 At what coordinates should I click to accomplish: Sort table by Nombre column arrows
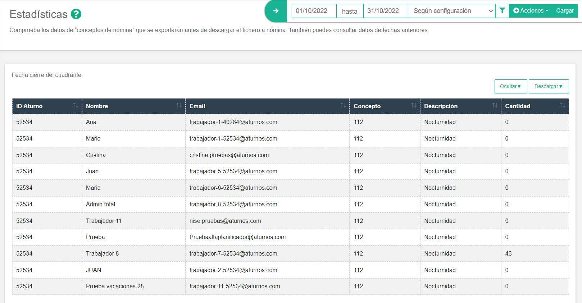179,105
